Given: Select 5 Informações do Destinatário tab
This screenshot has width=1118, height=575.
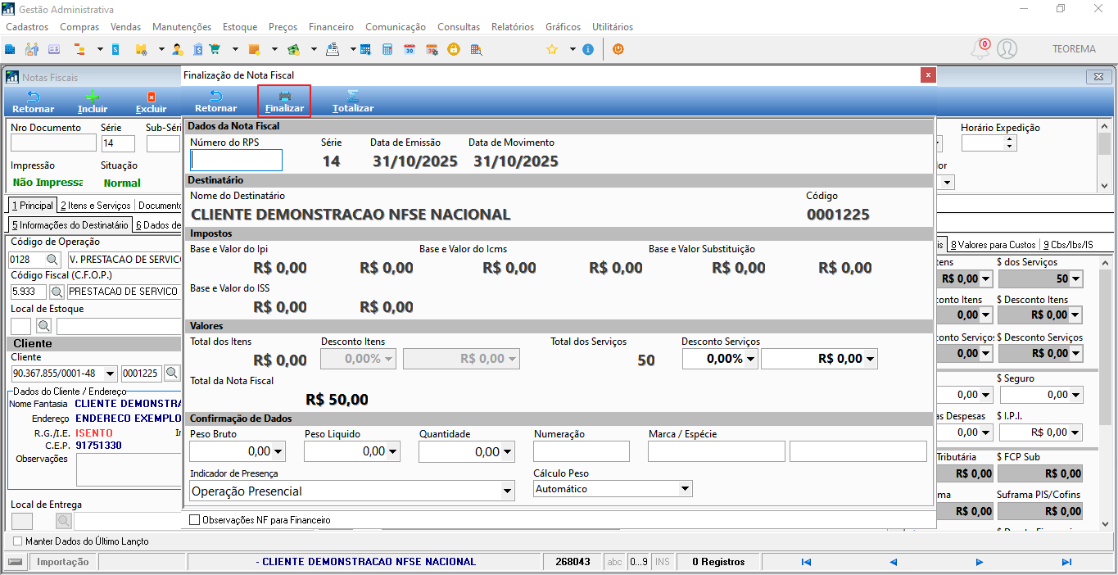Looking at the screenshot, I should [x=70, y=225].
